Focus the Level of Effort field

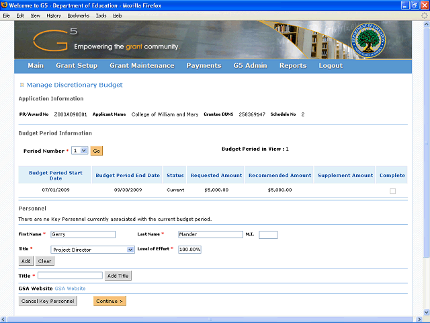[189, 250]
